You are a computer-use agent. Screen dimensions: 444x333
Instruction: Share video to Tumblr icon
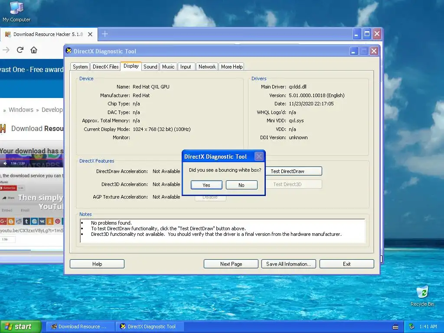(26, 221)
